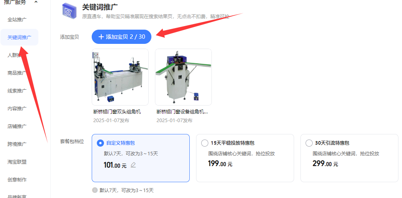This screenshot has width=402, height=198.
Task: Click the plus icon in 添加宝贝 button
Action: coord(101,37)
